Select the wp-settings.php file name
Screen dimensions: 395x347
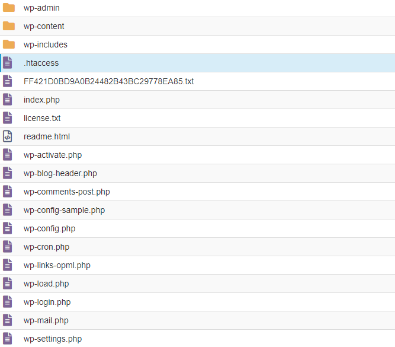click(x=53, y=339)
